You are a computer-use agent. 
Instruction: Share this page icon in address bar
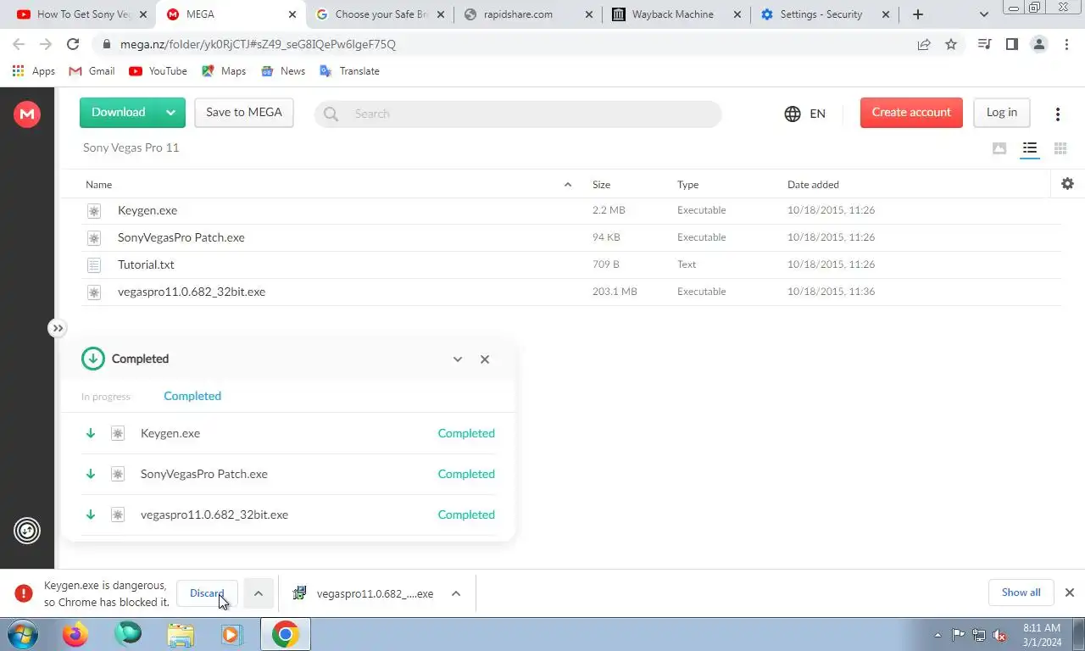tap(924, 44)
